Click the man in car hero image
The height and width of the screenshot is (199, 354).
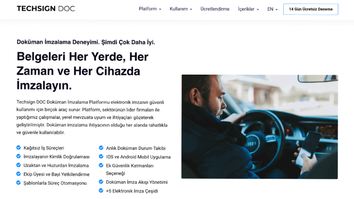259,127
